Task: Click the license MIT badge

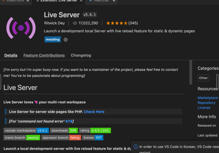Action: click(x=93, y=137)
